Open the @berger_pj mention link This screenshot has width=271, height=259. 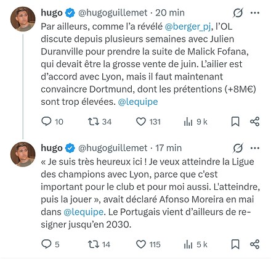click(188, 27)
